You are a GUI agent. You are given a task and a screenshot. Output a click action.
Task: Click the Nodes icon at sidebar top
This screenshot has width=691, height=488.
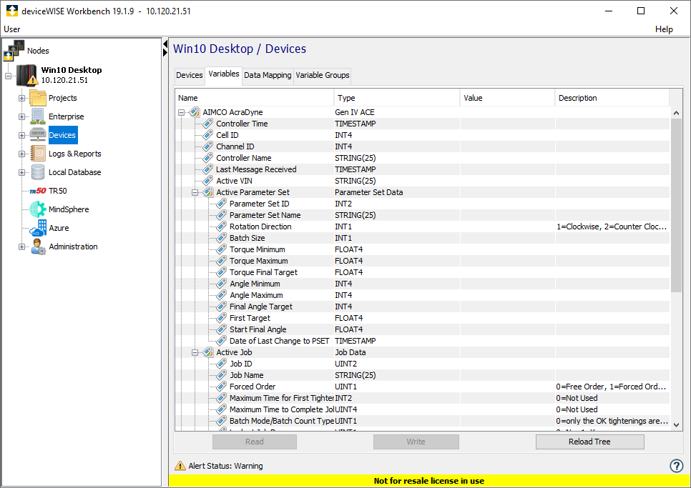tap(14, 49)
